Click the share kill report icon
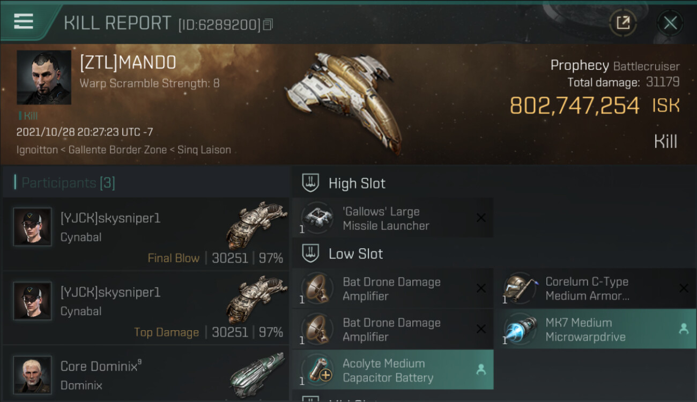 pyautogui.click(x=623, y=23)
